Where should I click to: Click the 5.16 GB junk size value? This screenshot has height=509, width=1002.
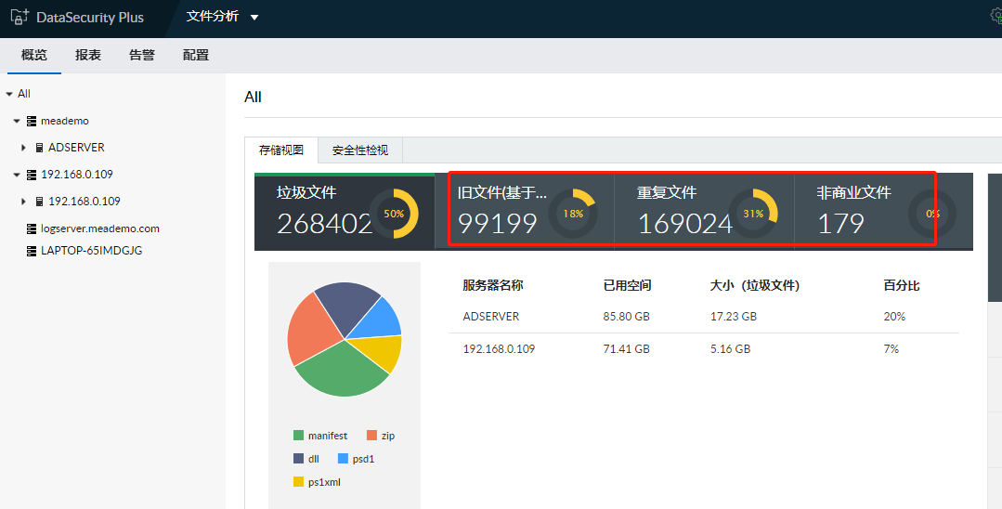(731, 349)
